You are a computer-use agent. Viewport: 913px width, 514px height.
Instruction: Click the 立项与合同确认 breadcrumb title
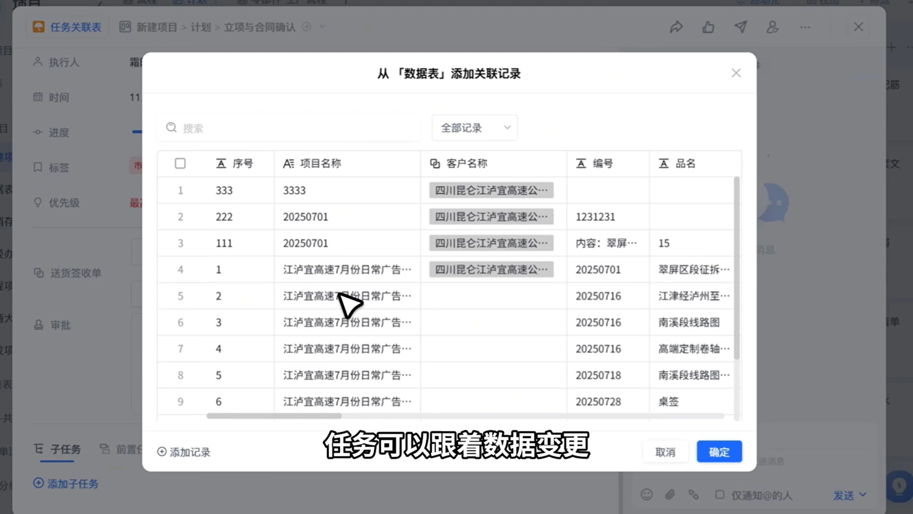[260, 27]
